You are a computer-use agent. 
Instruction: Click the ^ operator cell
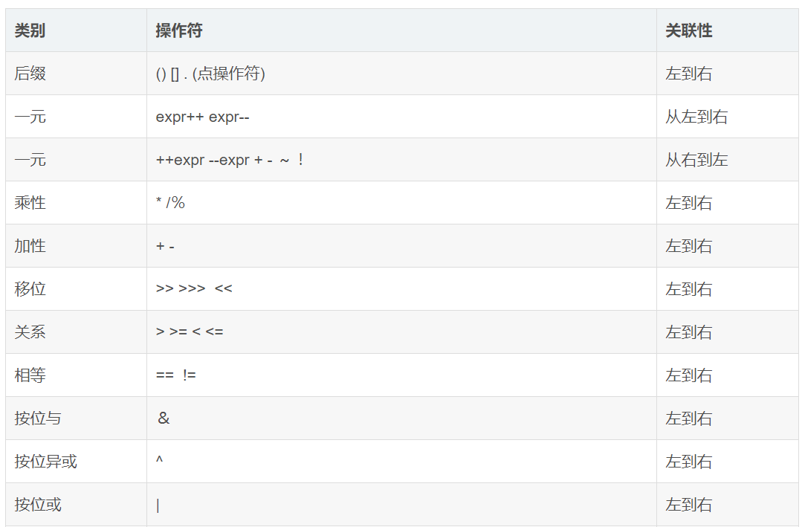[x=401, y=462]
